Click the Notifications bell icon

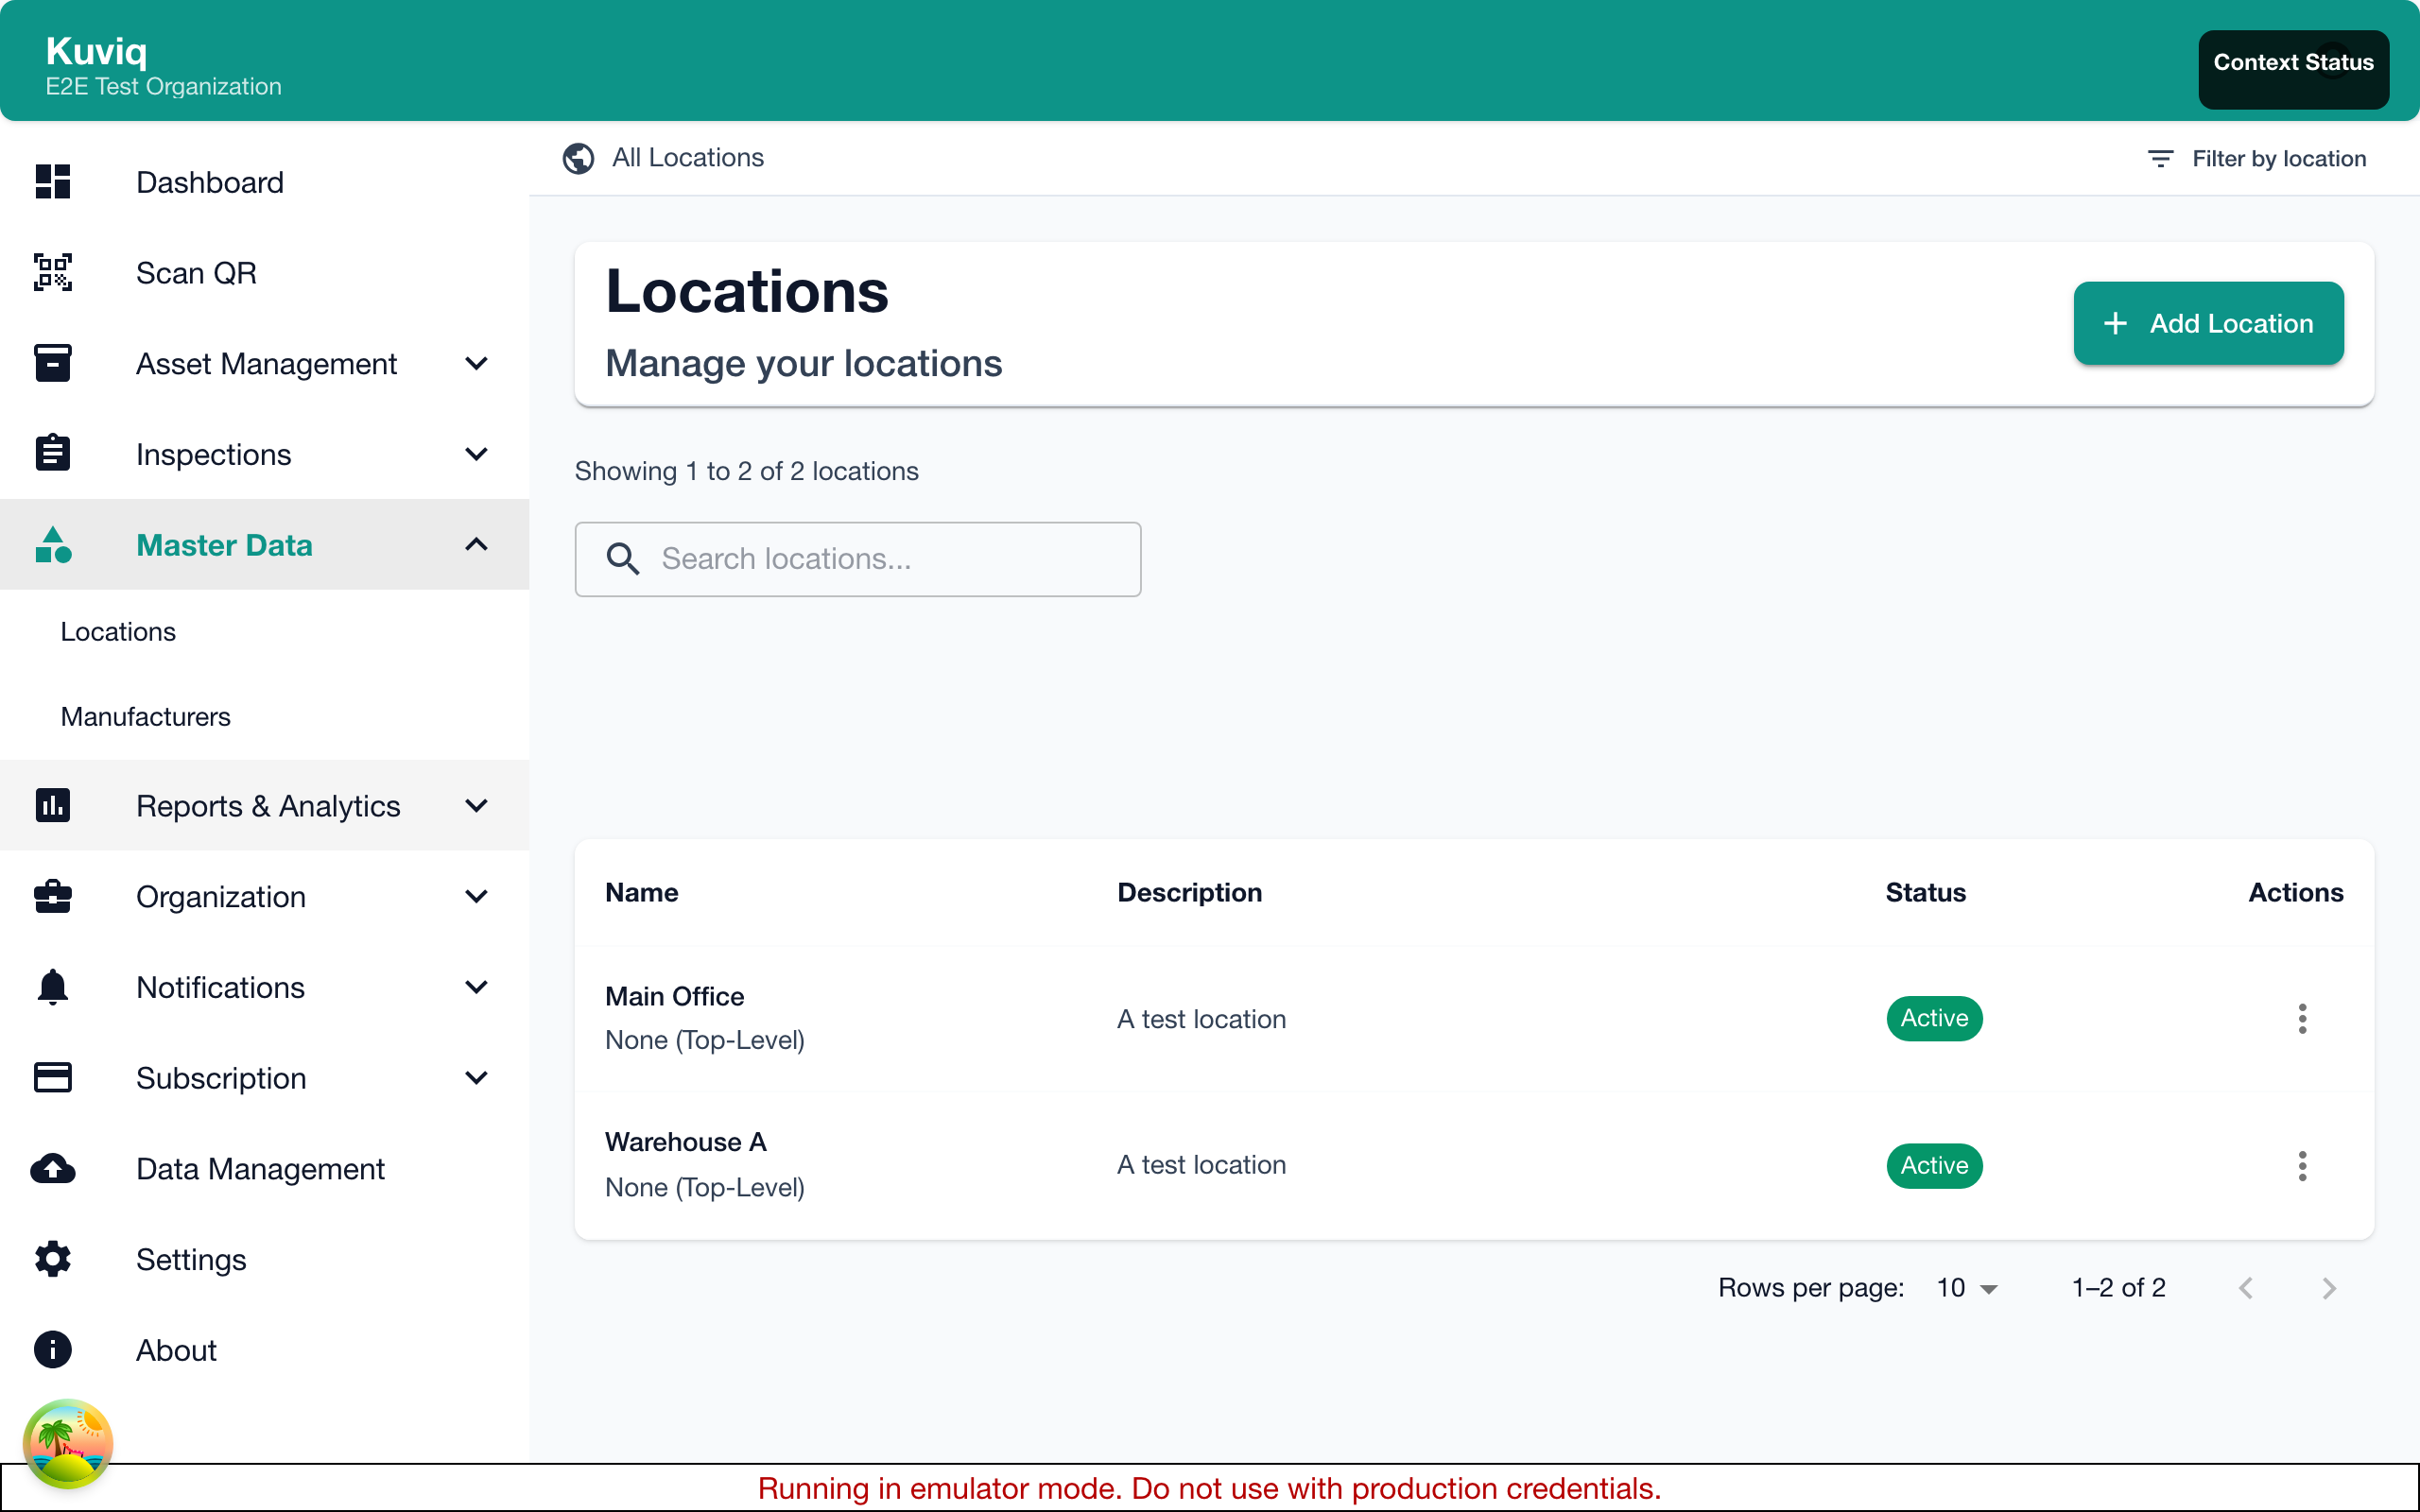coord(53,987)
